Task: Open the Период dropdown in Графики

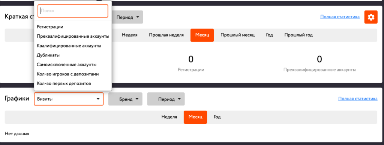Action: point(166,99)
